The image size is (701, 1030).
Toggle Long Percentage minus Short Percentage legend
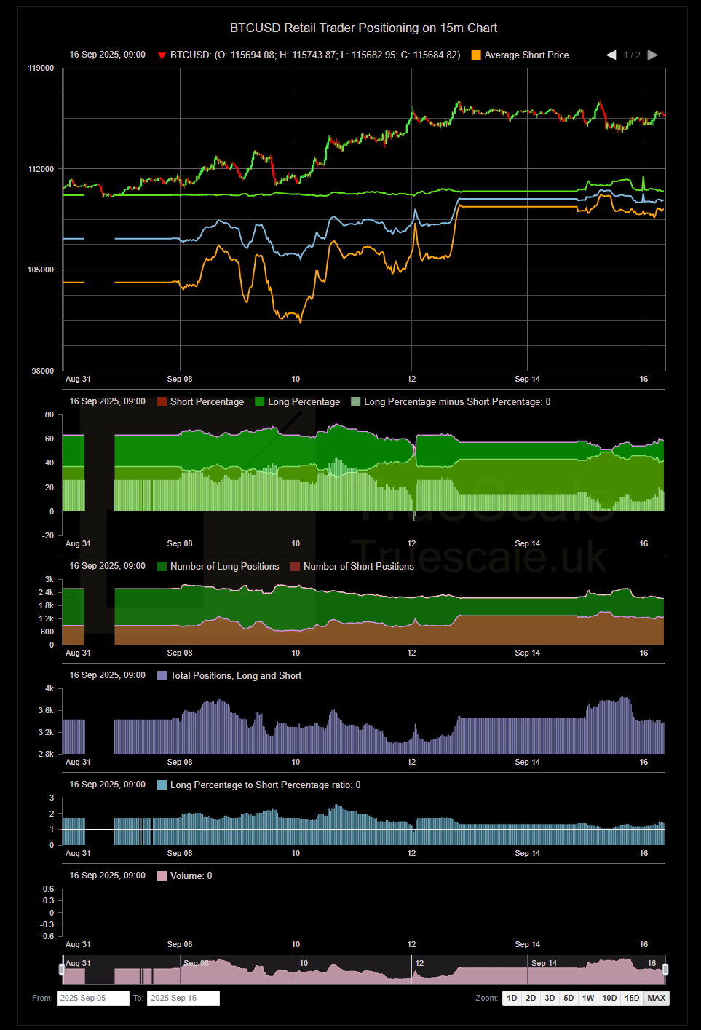pos(356,402)
